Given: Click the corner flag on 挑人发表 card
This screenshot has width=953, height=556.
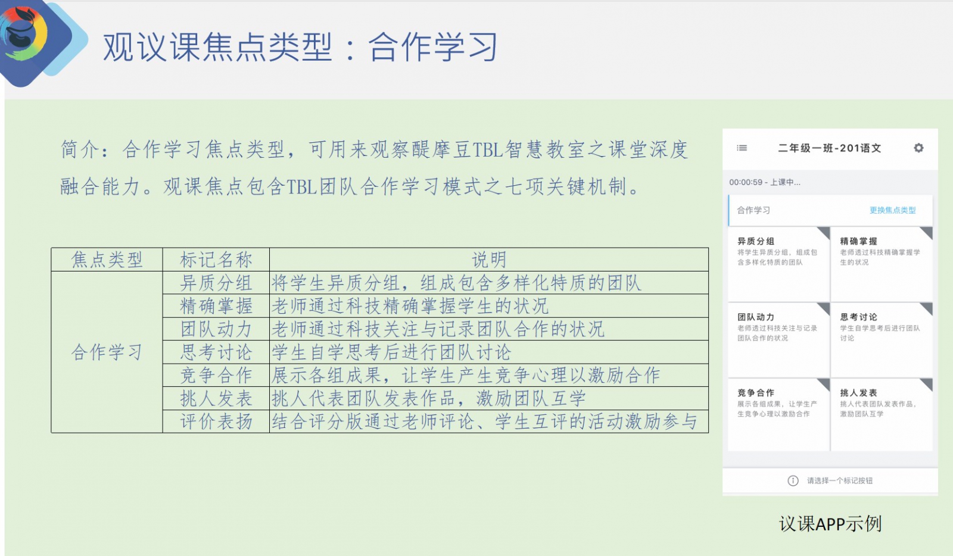Looking at the screenshot, I should (927, 383).
